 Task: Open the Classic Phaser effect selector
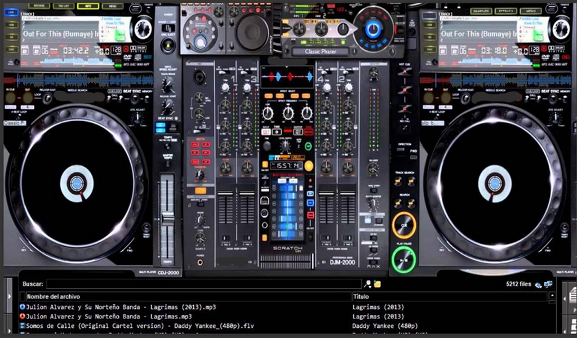321,52
